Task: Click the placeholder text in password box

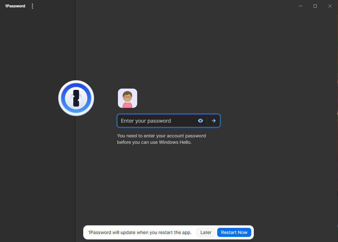Action: [146, 121]
